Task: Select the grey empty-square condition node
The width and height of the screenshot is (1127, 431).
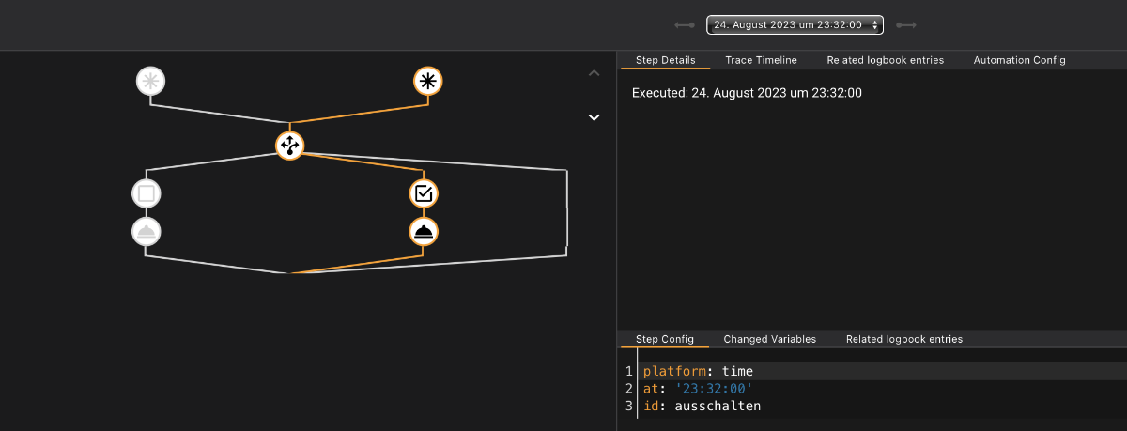Action: point(147,194)
